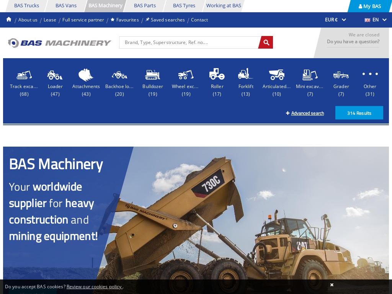Click the home icon in the breadcrumb
Image resolution: width=392 pixels, height=294 pixels.
[x=8, y=19]
